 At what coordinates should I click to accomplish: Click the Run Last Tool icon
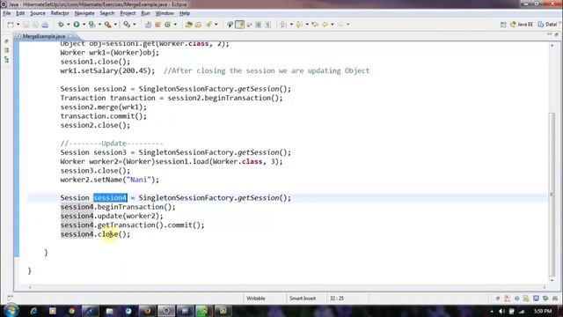tap(92, 25)
